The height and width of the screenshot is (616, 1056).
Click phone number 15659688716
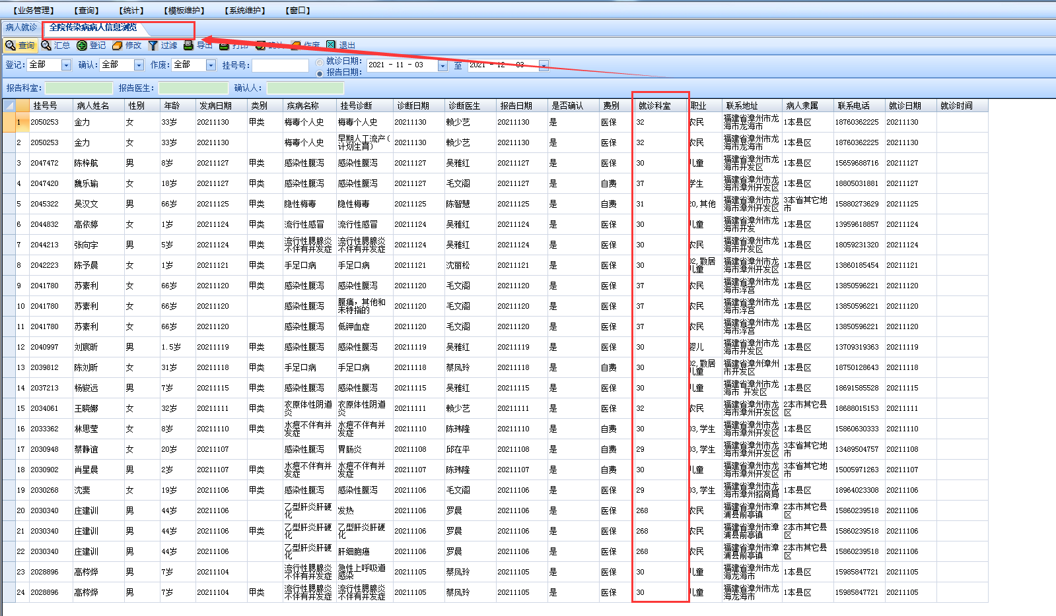pyautogui.click(x=857, y=164)
